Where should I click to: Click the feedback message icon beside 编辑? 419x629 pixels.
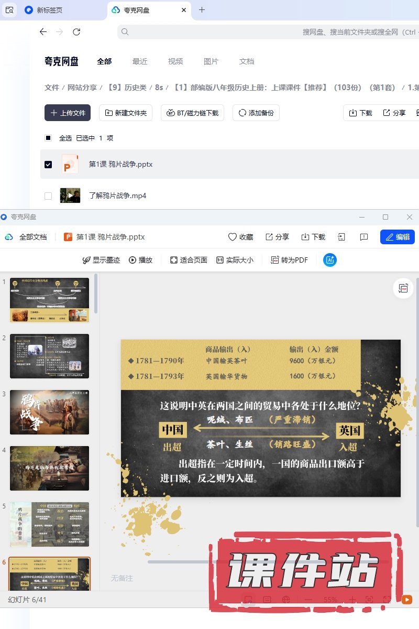[364, 237]
